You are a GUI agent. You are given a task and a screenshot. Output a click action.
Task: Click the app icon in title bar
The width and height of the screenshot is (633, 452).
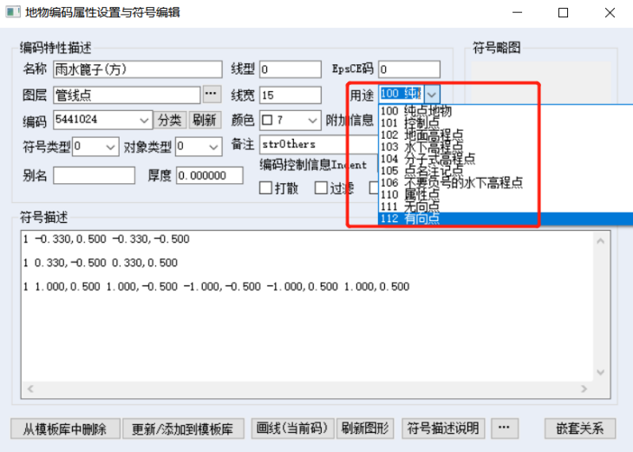[13, 13]
